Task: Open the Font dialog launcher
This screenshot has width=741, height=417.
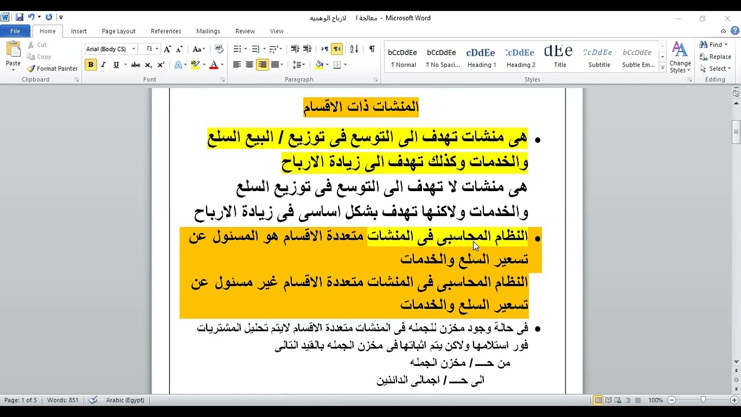Action: 223,80
